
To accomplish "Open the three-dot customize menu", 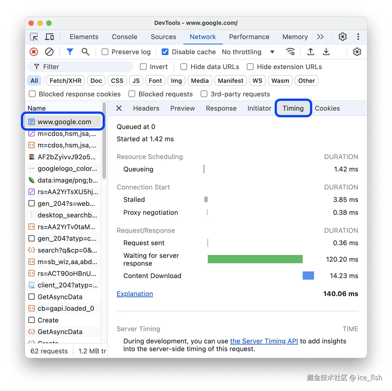I will point(358,37).
